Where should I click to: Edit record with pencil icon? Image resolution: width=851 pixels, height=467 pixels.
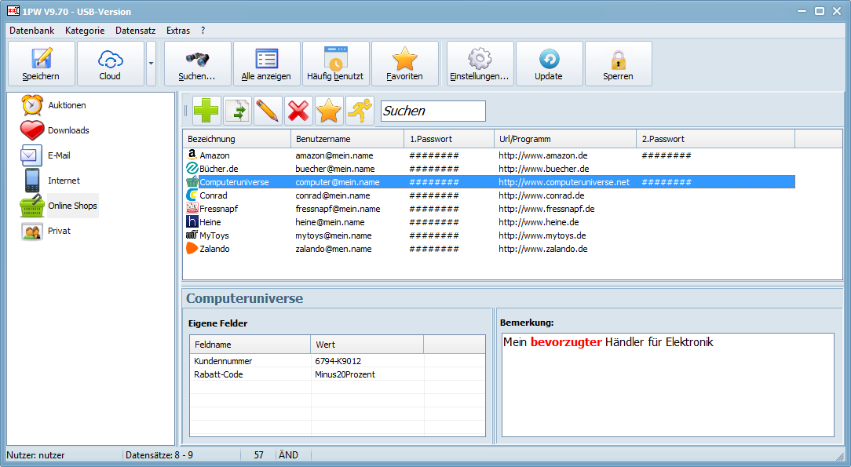pos(268,111)
